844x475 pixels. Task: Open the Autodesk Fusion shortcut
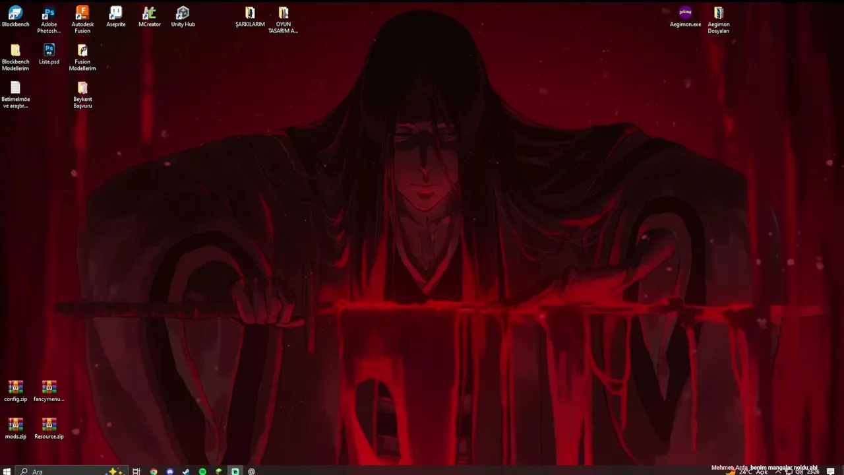coord(82,20)
